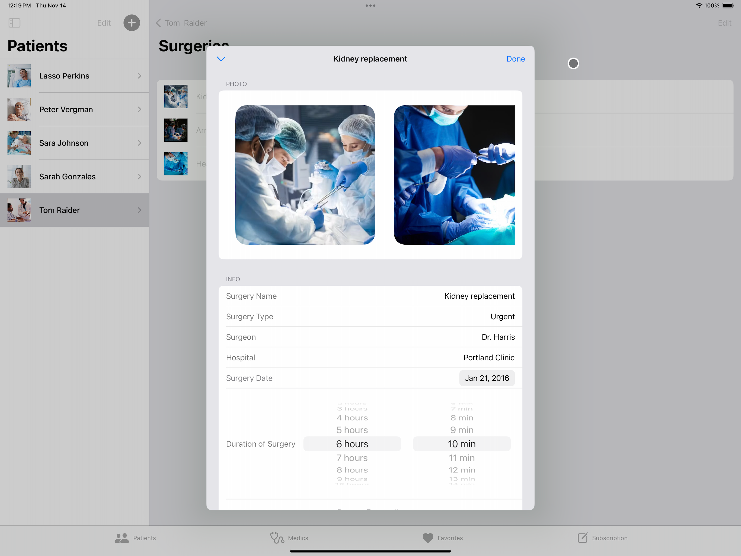Select Sarah Gonzales in patients list
The height and width of the screenshot is (556, 741).
[x=74, y=176]
